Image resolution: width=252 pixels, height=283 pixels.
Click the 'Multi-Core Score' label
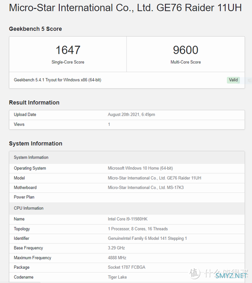pyautogui.click(x=186, y=62)
